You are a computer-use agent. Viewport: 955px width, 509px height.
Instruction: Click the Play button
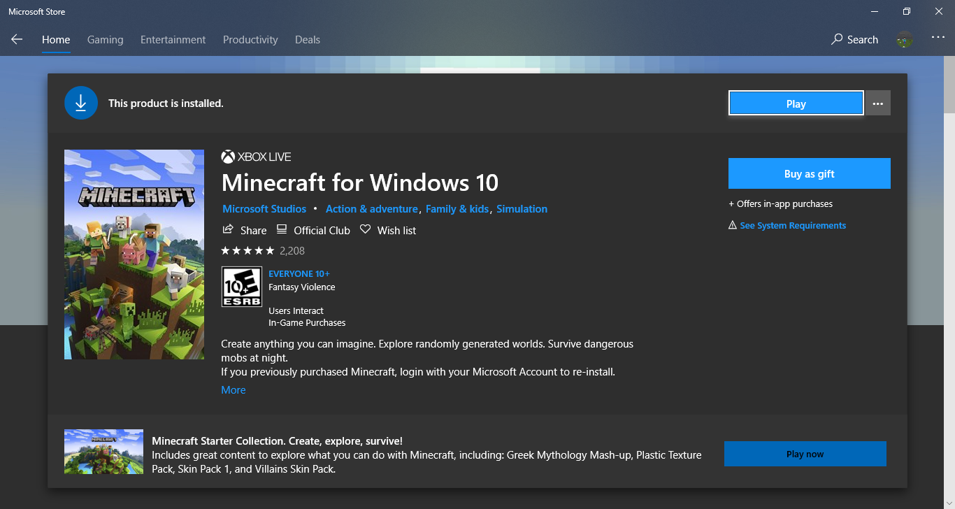point(796,103)
